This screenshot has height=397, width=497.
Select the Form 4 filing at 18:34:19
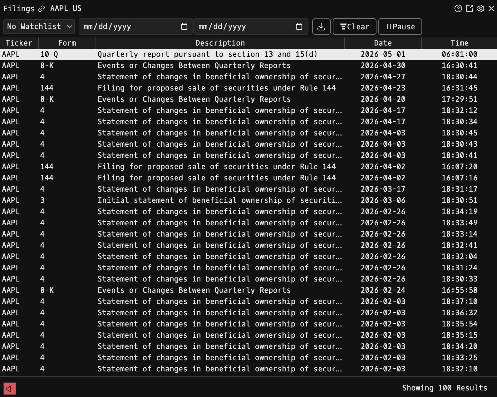click(248, 212)
